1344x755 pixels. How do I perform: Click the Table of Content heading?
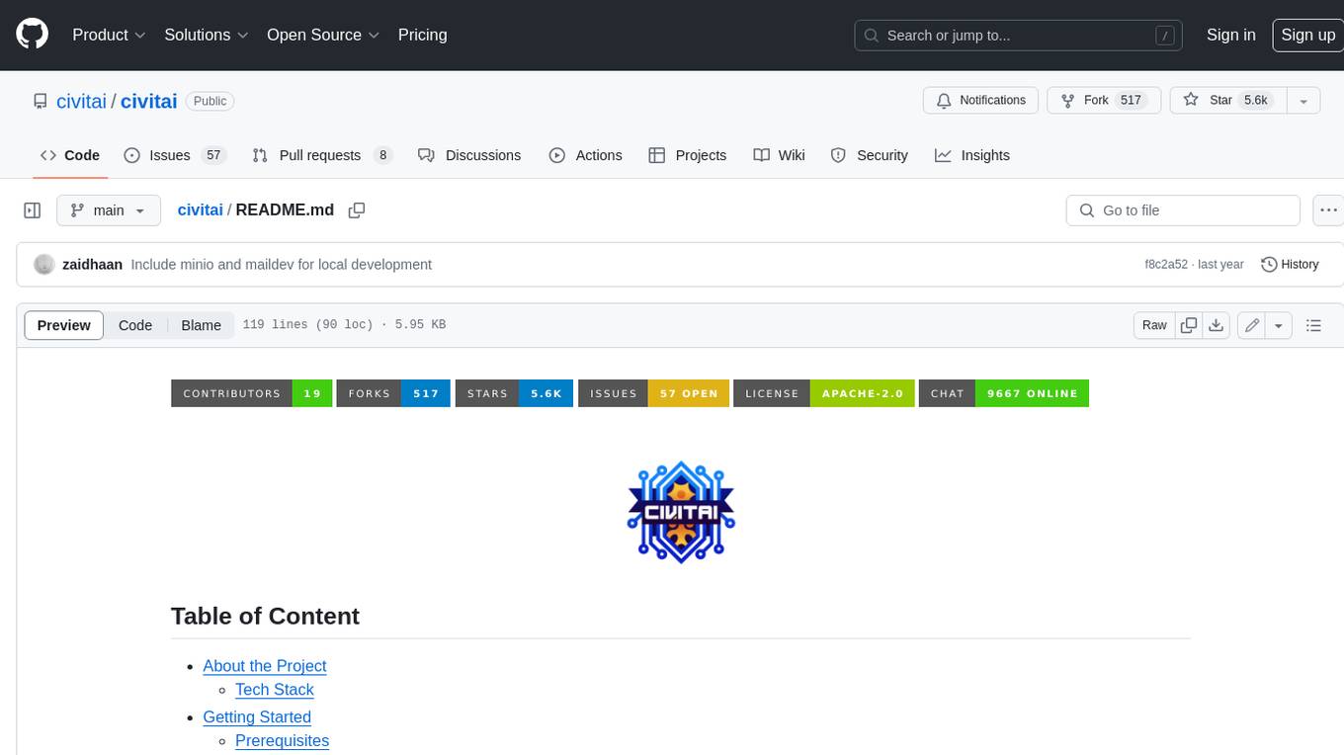tap(265, 616)
